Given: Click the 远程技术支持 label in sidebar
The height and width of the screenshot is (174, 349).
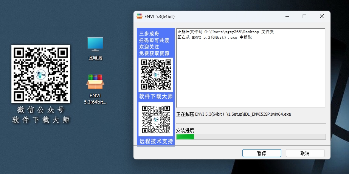Looking at the screenshot, I should click(x=156, y=141).
